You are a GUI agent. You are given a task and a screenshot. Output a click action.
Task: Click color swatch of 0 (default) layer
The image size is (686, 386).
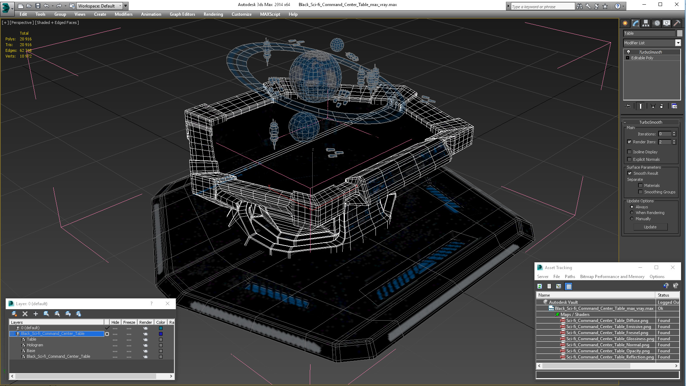coord(161,328)
